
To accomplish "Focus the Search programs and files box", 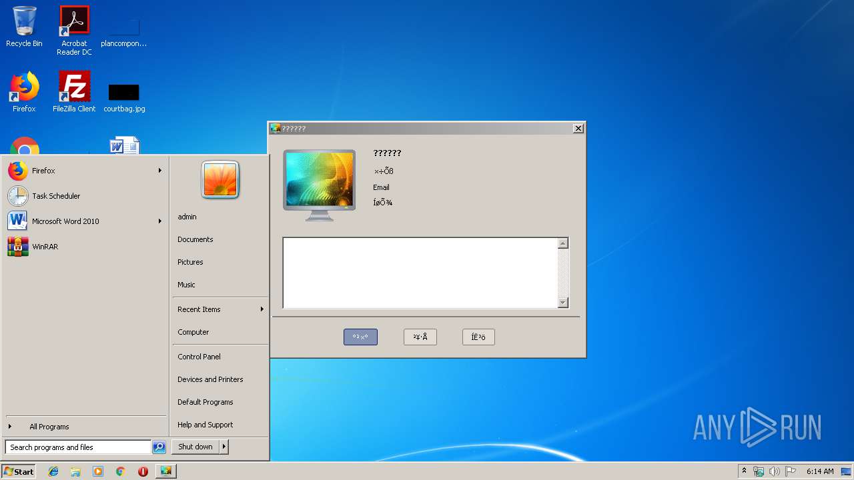I will pyautogui.click(x=78, y=447).
